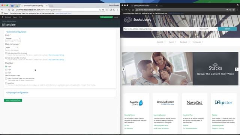Screen dimensions: 240x135
Task: Open Dashboard in admin toolbar
Action: (x=8, y=17)
